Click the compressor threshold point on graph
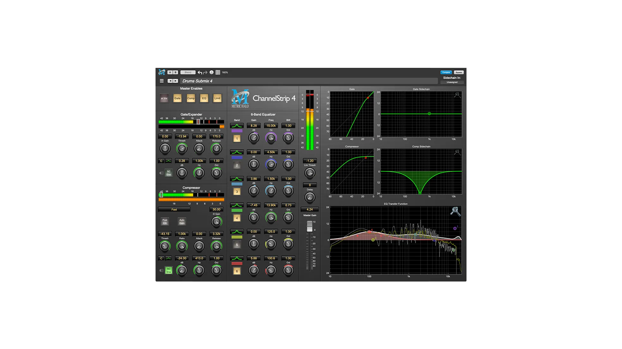Screen dimensions: 622x349 (366, 157)
